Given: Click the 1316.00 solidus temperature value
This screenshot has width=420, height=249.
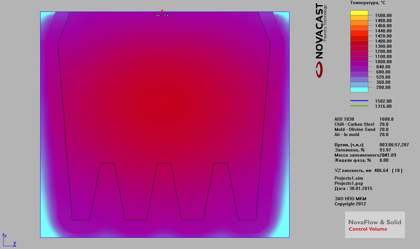Looking at the screenshot, I should (x=383, y=106).
